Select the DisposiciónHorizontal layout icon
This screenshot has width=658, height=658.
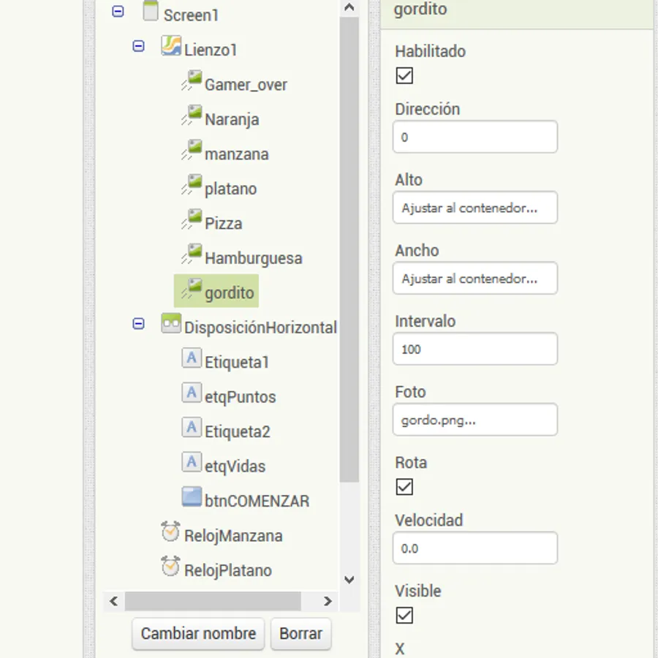[171, 324]
